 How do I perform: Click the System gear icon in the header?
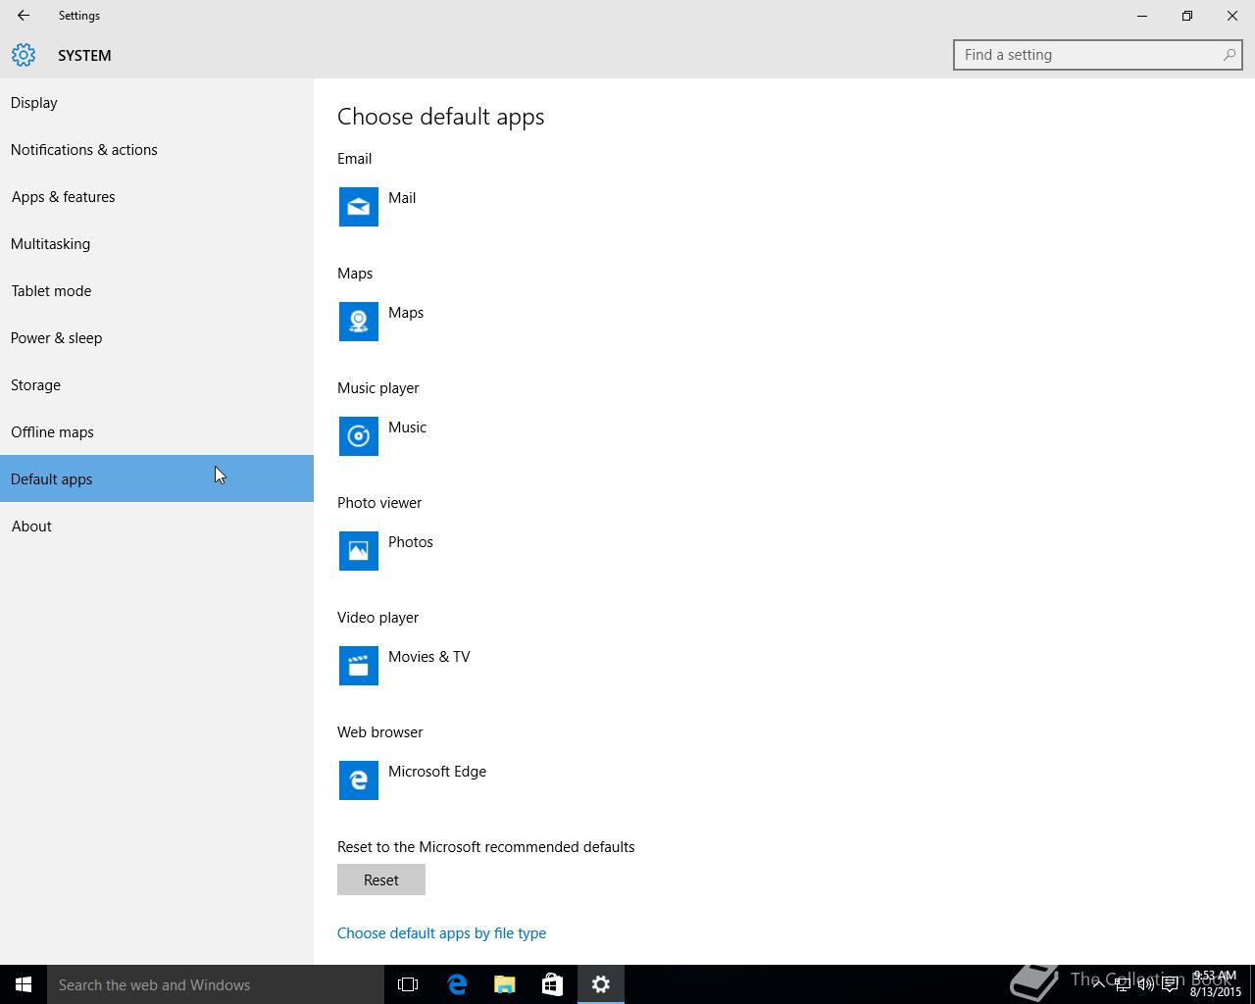tap(24, 55)
